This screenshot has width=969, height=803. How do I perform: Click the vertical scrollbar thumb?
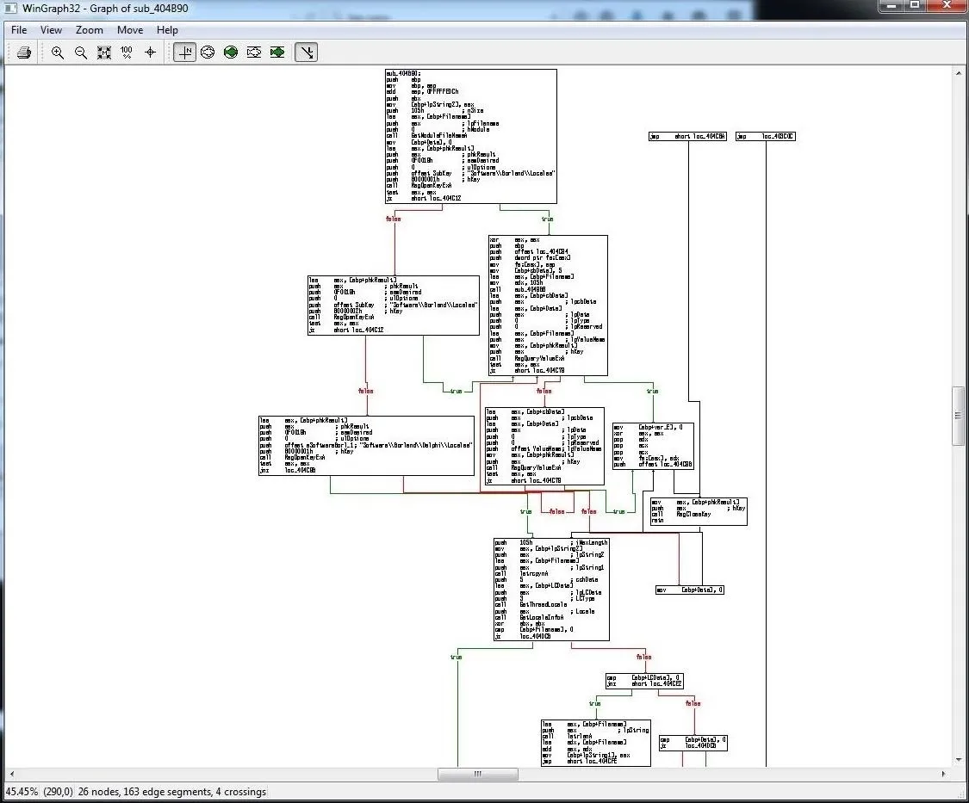coord(959,415)
